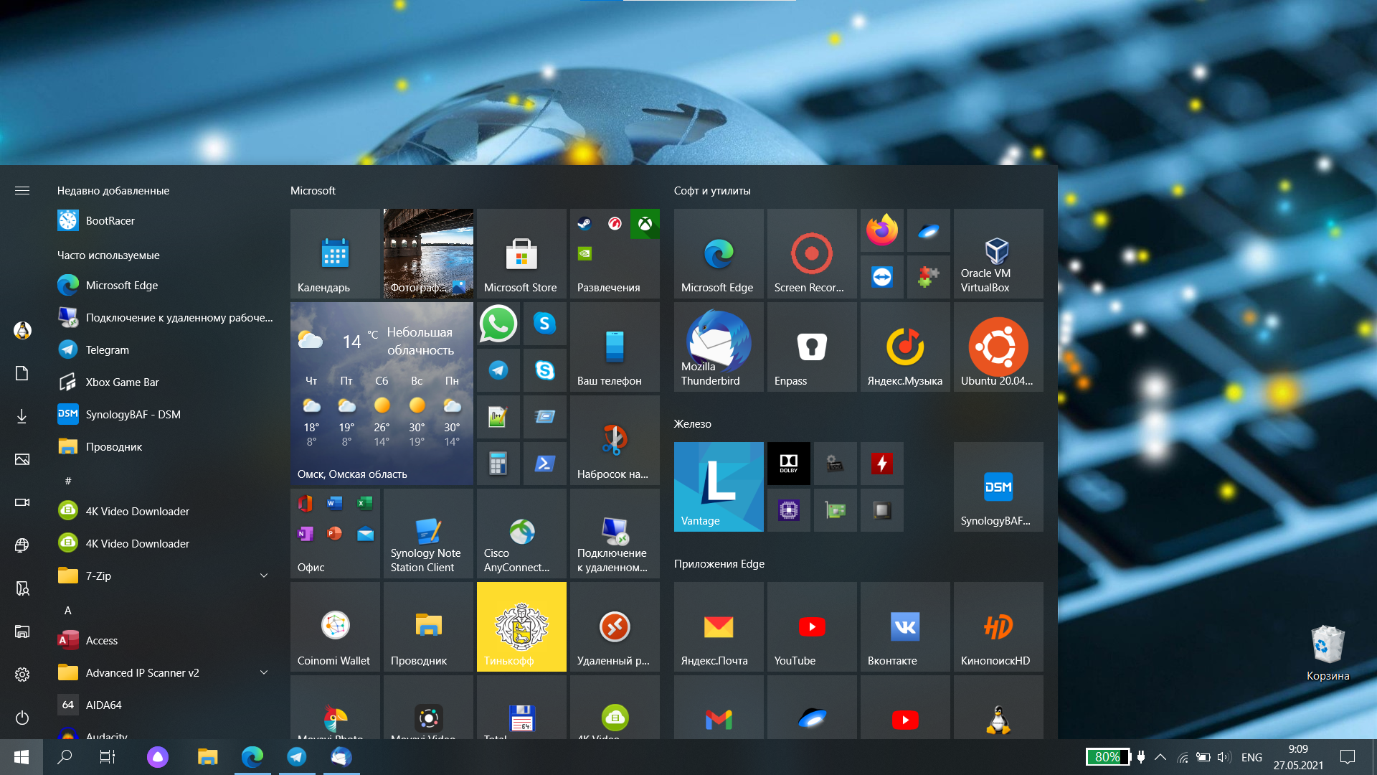Open the SynologyBAF tile in Железо group
The image size is (1377, 775).
tap(998, 487)
